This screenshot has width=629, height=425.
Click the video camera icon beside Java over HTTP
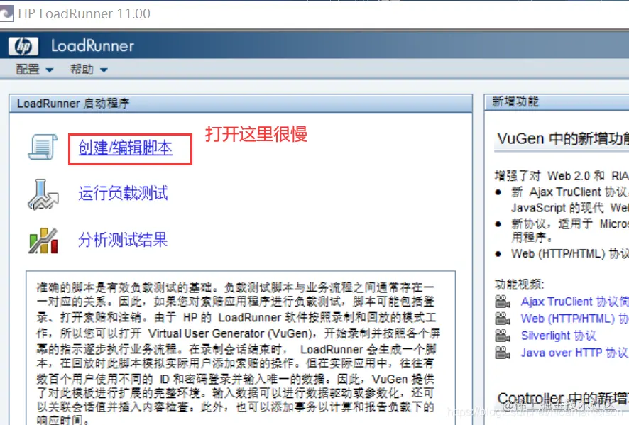point(503,353)
